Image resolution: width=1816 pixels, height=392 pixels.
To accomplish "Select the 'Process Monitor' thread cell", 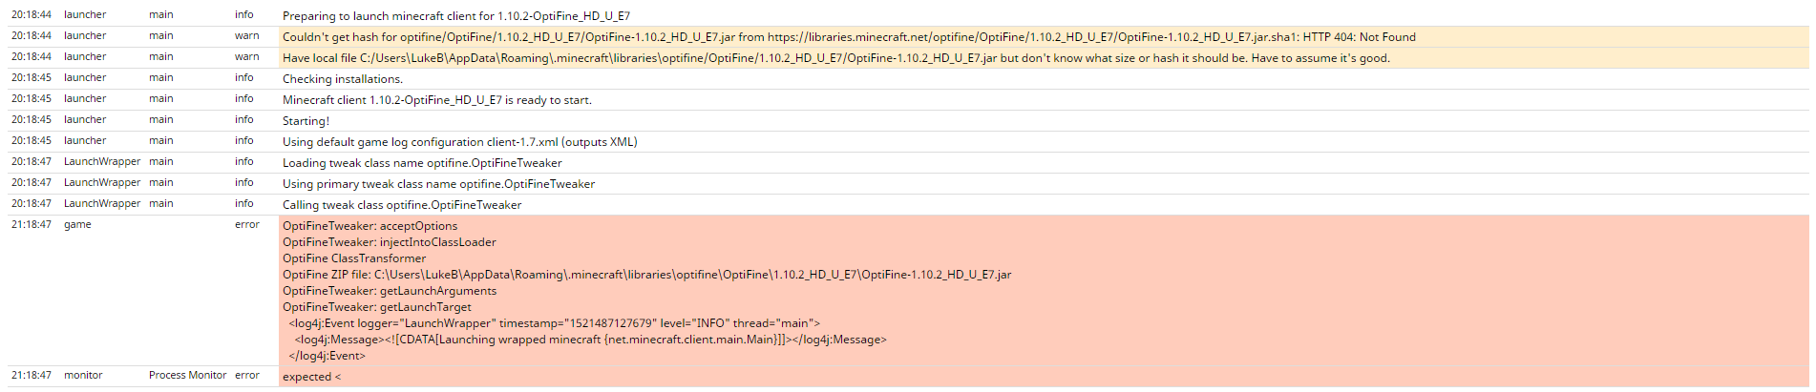I will click(x=188, y=375).
